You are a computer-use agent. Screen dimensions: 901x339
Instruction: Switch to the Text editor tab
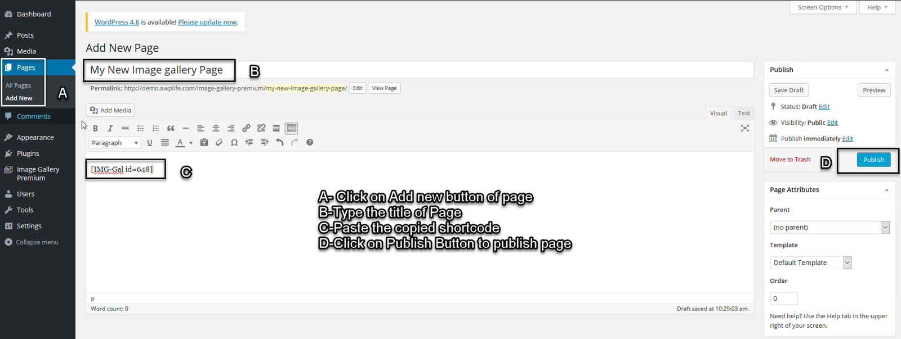pos(744,113)
